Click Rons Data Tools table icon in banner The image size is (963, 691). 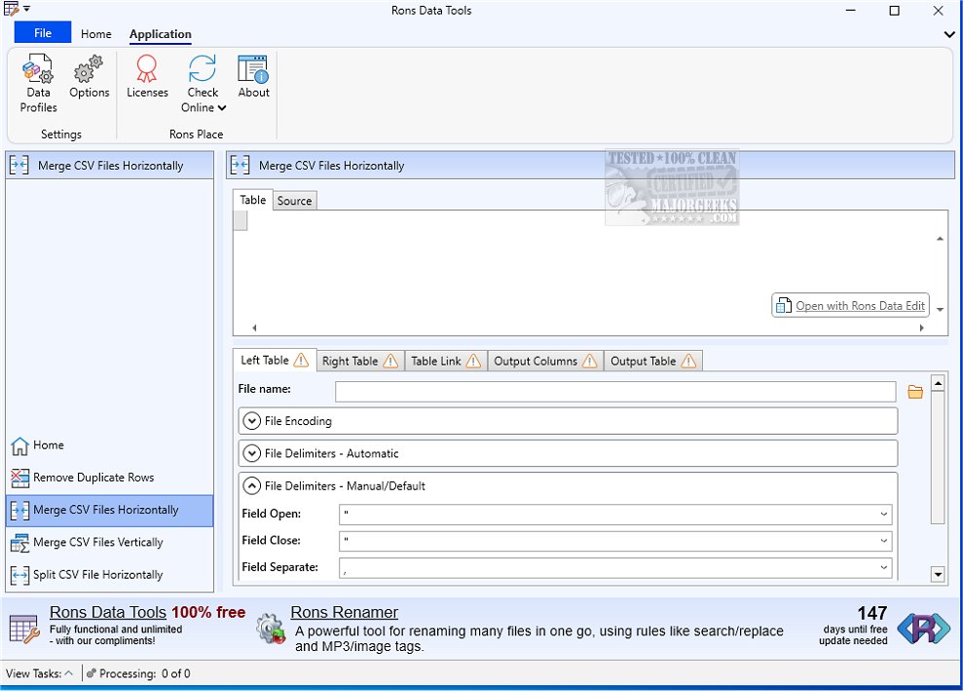point(24,629)
